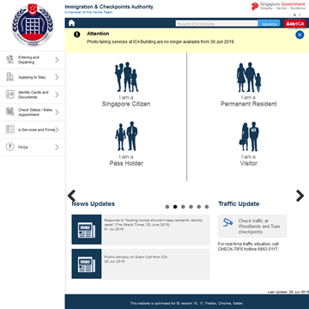The height and width of the screenshot is (309, 309).
Task: Open the MyICA login button
Action: [x=295, y=24]
